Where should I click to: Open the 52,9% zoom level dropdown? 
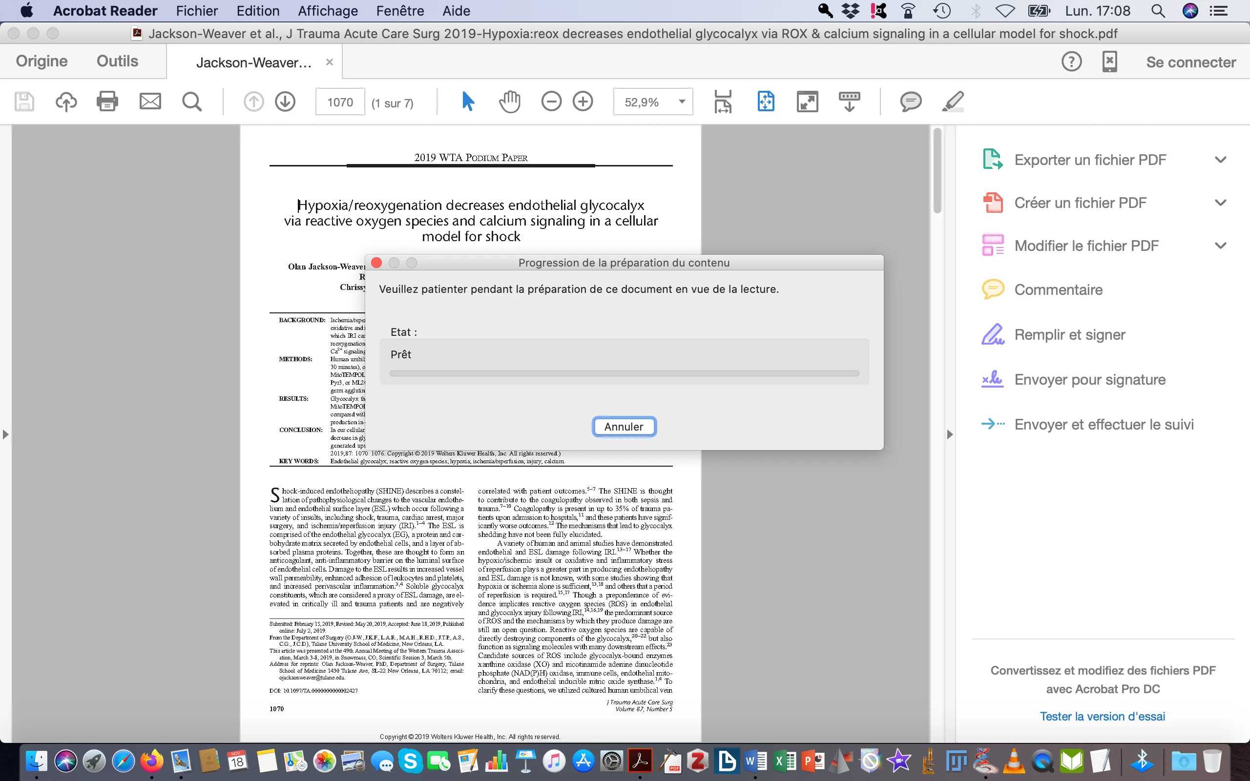[682, 102]
